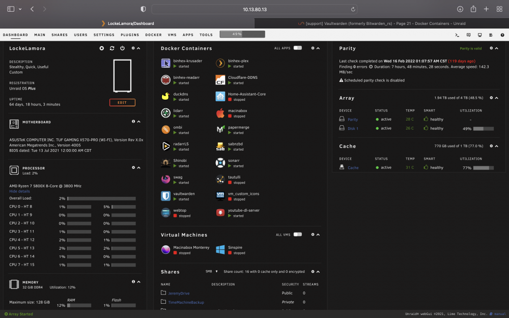The image size is (509, 318).
Task: Click the swag container icon
Action: point(165,179)
